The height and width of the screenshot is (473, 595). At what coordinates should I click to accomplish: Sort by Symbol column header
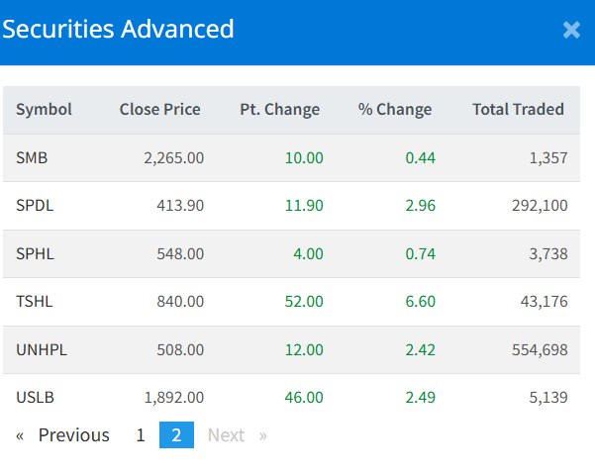44,110
